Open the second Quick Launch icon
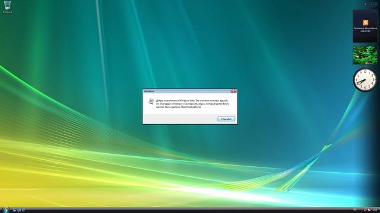The width and height of the screenshot is (380, 213). click(x=19, y=211)
